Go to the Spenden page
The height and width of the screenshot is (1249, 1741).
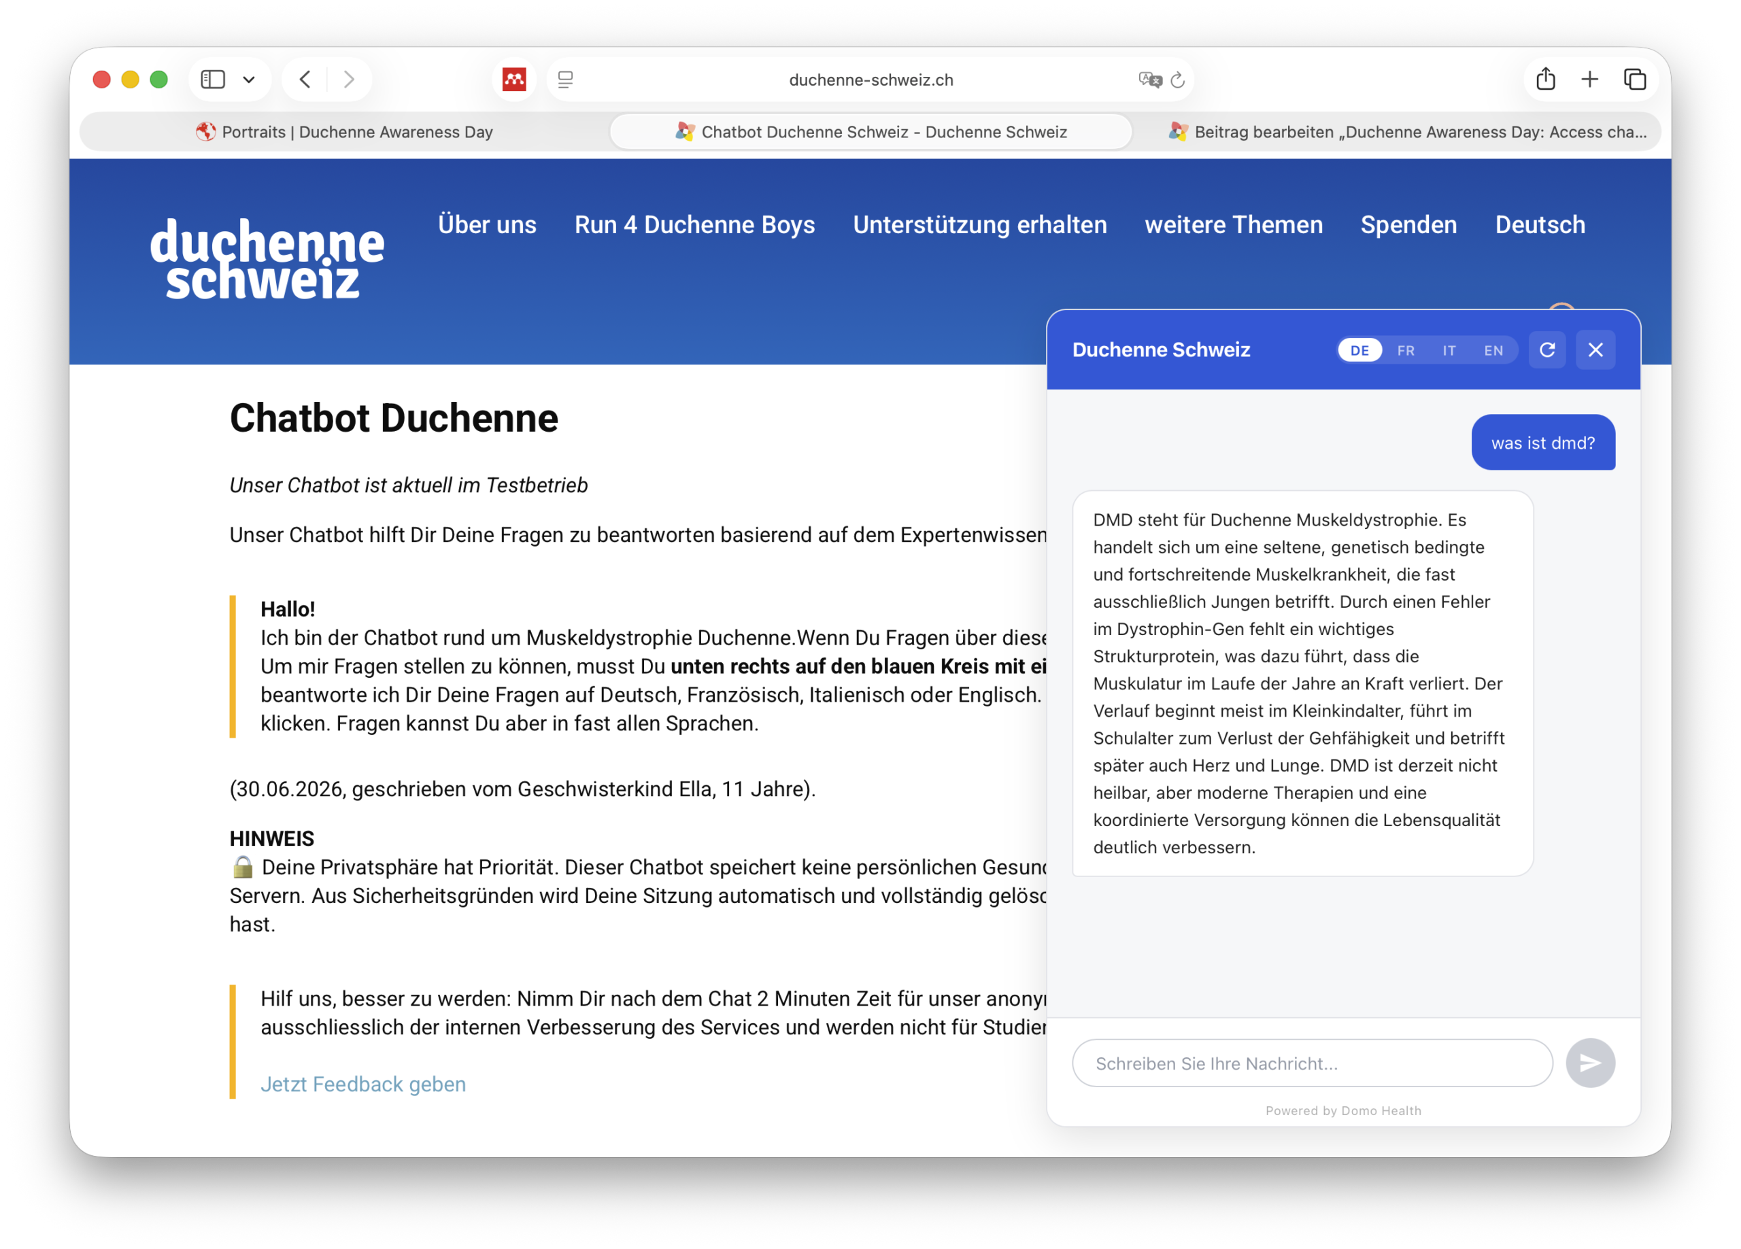[x=1408, y=225]
